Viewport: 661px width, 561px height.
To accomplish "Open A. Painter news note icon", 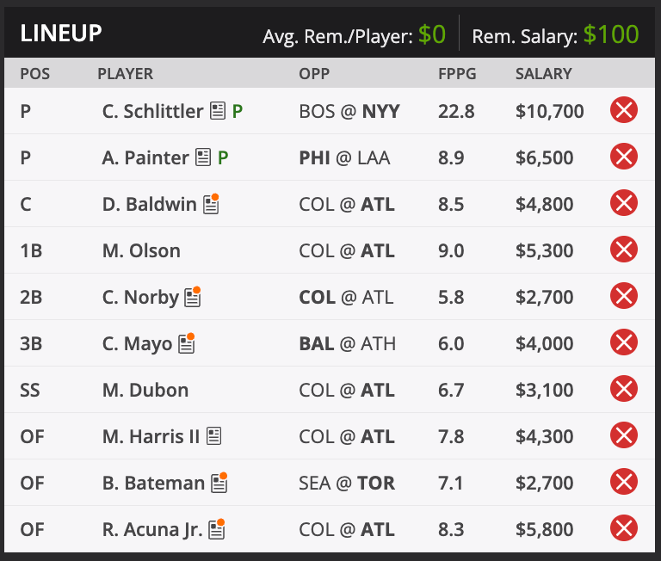I will click(203, 157).
